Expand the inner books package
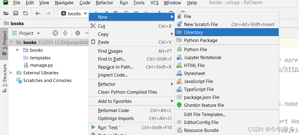This screenshot has height=135, width=299. tap(18, 50)
